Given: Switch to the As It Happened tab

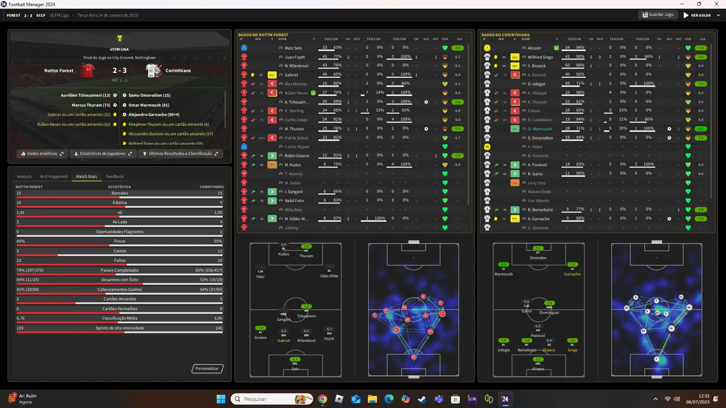Looking at the screenshot, I should pyautogui.click(x=54, y=176).
